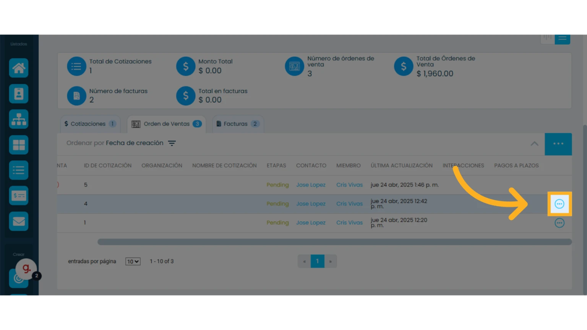Open the blue three-dots table options button
587x330 pixels.
(x=558, y=144)
